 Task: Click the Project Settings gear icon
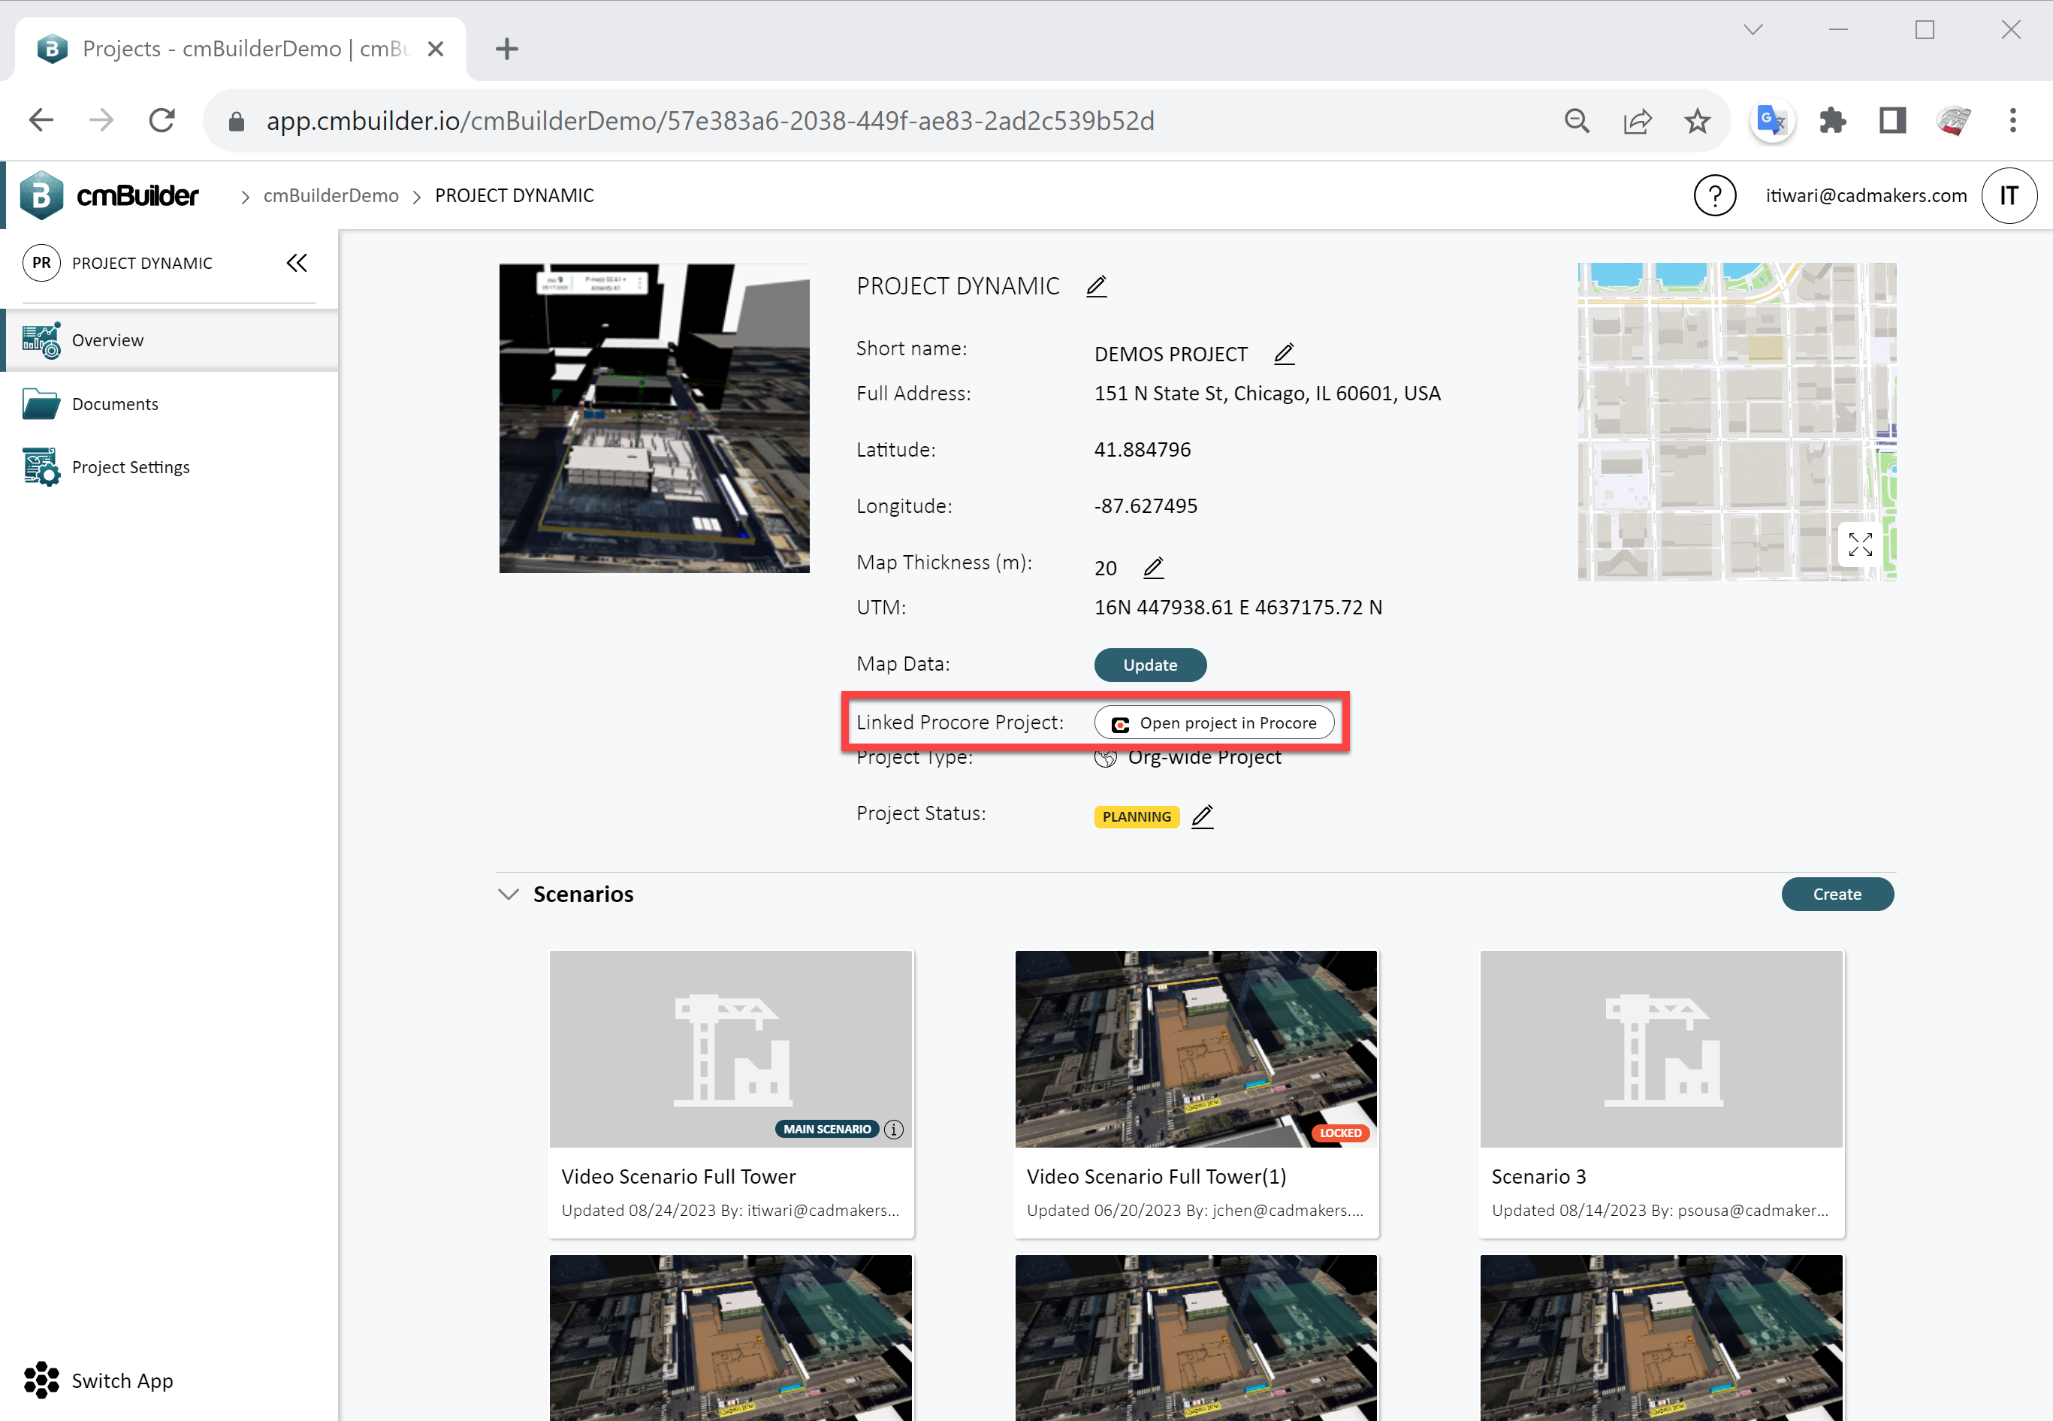click(x=41, y=466)
